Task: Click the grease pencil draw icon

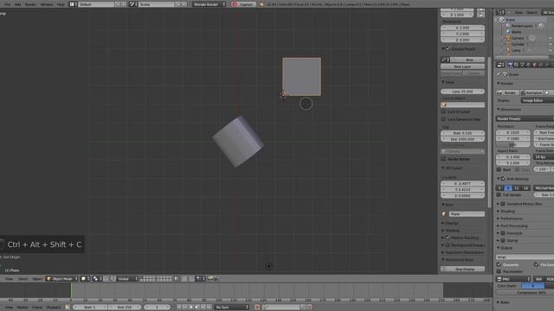Action: coord(445,60)
